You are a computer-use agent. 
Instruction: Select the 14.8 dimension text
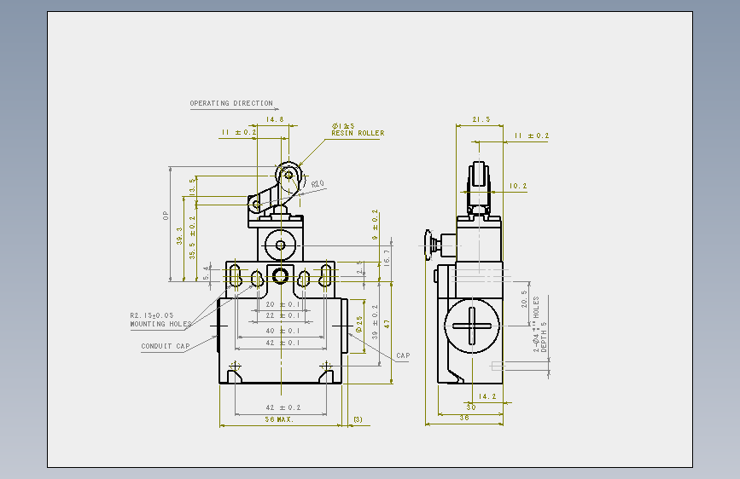275,119
